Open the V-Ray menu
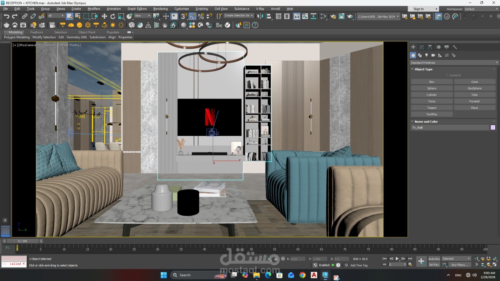Screen dimensions: 500x281 (x=260, y=9)
